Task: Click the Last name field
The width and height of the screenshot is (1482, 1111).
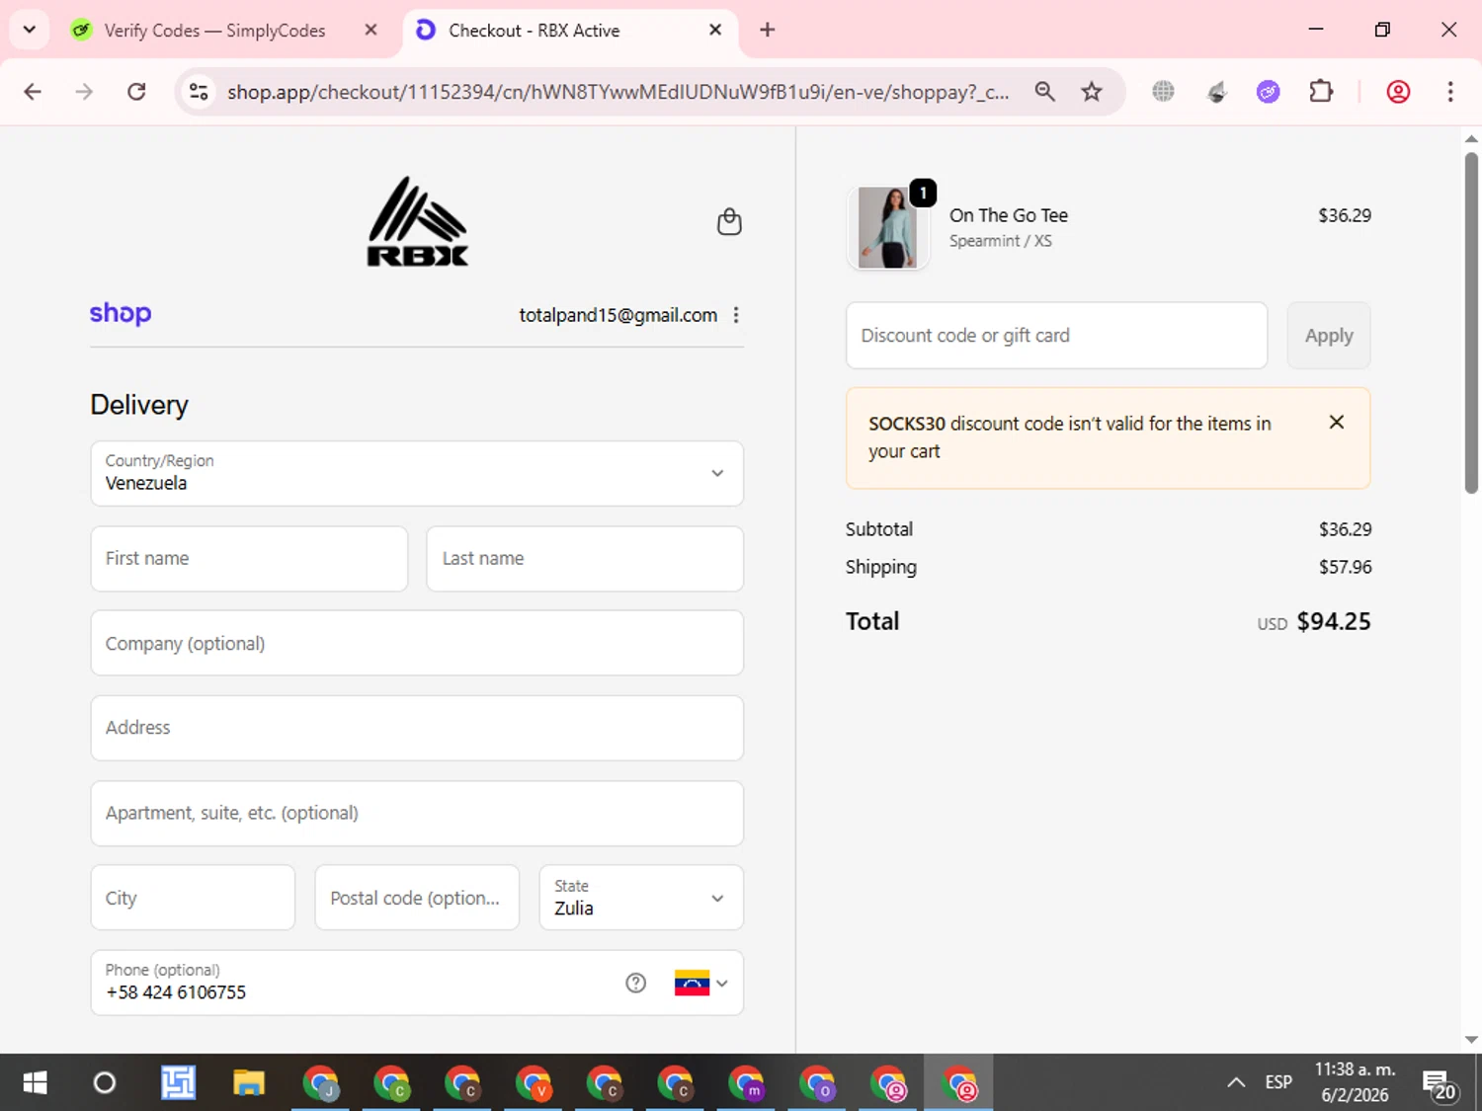Action: (x=585, y=559)
